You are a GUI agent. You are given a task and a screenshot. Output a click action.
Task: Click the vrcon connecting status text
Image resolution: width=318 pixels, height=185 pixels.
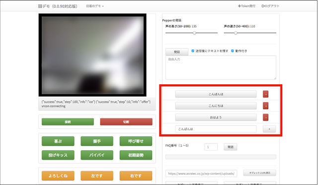coord(54,106)
